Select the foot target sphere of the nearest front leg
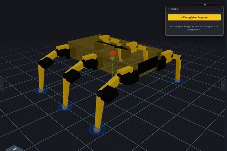Image resolution: width=227 pixels, height=151 pixels. click(x=97, y=130)
